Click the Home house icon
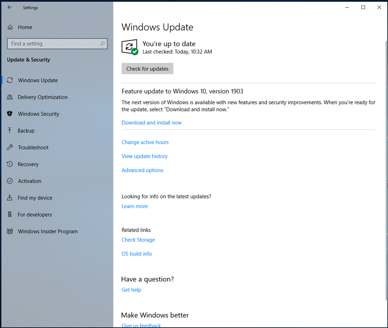The width and height of the screenshot is (388, 328). [10, 27]
